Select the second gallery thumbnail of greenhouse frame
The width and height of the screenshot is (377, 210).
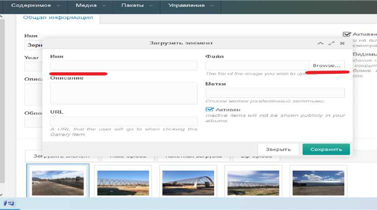coord(123,183)
